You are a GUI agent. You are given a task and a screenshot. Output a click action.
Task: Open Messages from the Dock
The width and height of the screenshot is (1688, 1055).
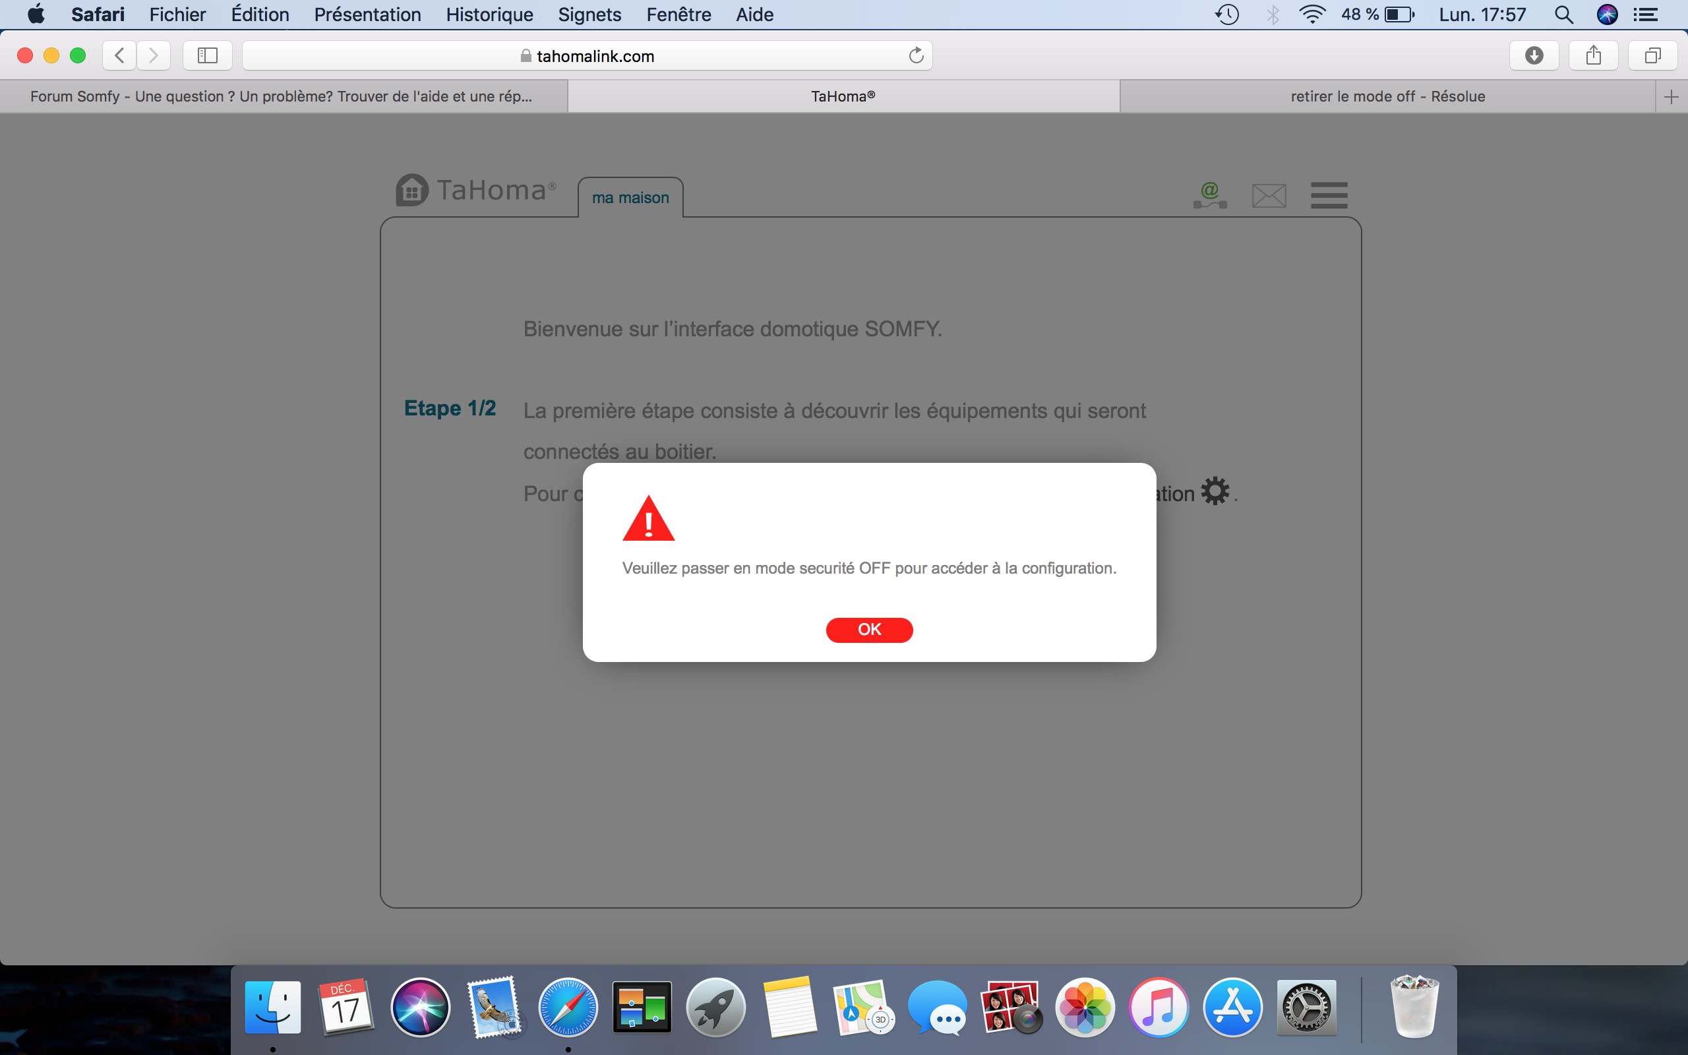coord(938,1007)
